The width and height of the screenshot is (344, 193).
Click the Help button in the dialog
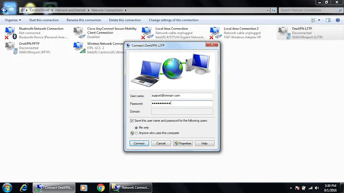pyautogui.click(x=204, y=143)
